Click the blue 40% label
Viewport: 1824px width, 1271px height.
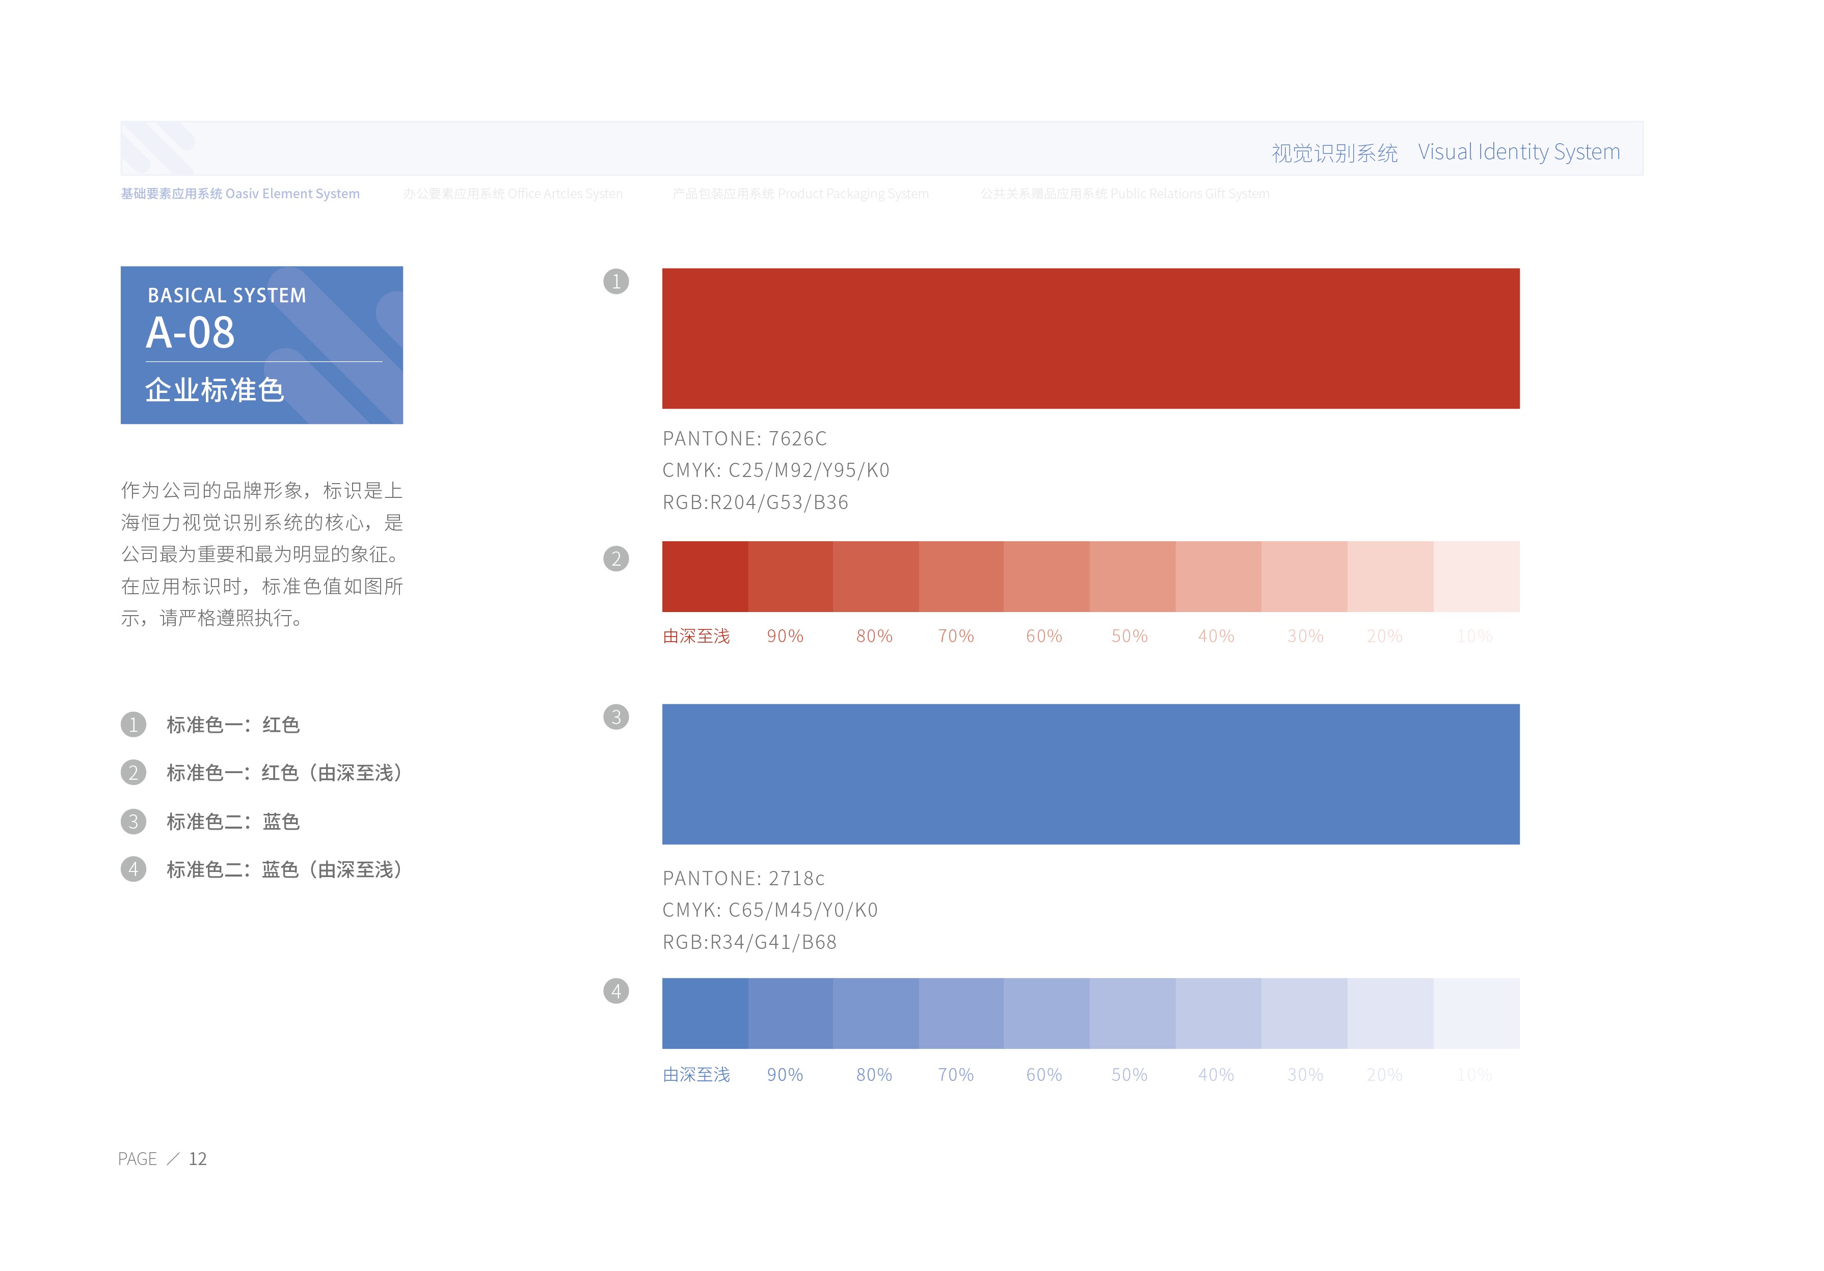pos(1216,1075)
